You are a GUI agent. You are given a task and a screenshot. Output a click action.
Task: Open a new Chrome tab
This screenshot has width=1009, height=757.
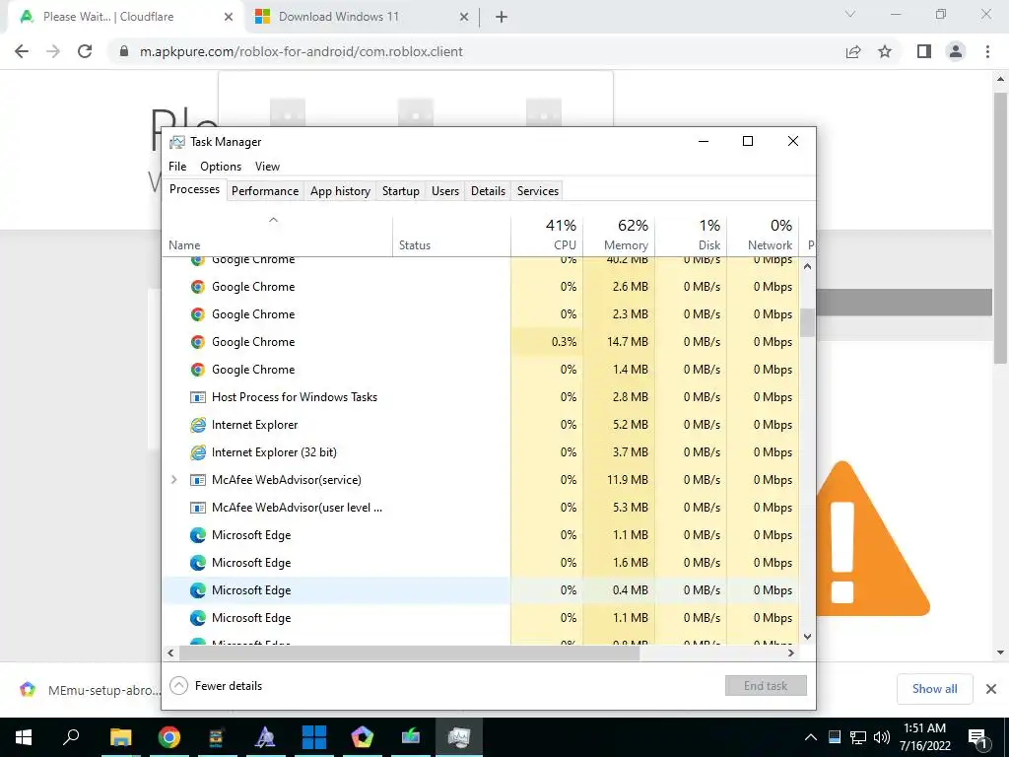502,18
